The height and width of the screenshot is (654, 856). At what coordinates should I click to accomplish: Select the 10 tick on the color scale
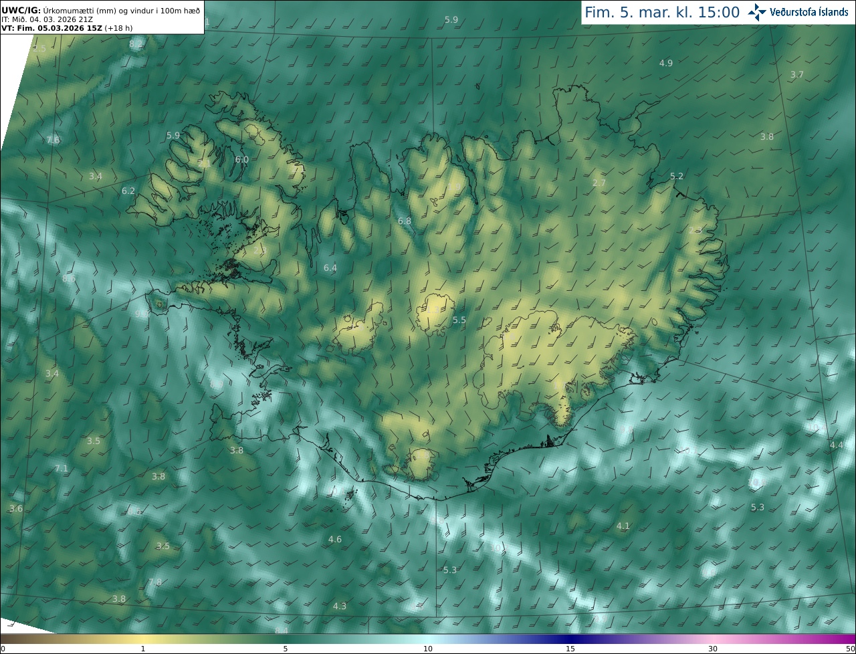(428, 649)
